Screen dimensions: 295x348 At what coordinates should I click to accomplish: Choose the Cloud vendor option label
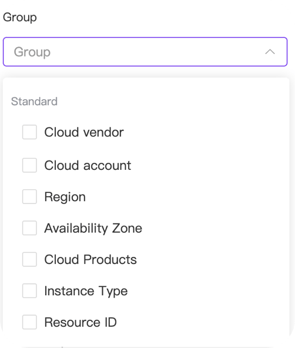[84, 132]
